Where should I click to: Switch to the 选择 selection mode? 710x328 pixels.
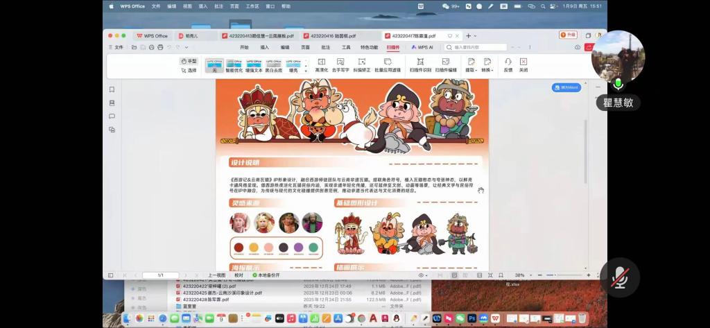coord(189,70)
